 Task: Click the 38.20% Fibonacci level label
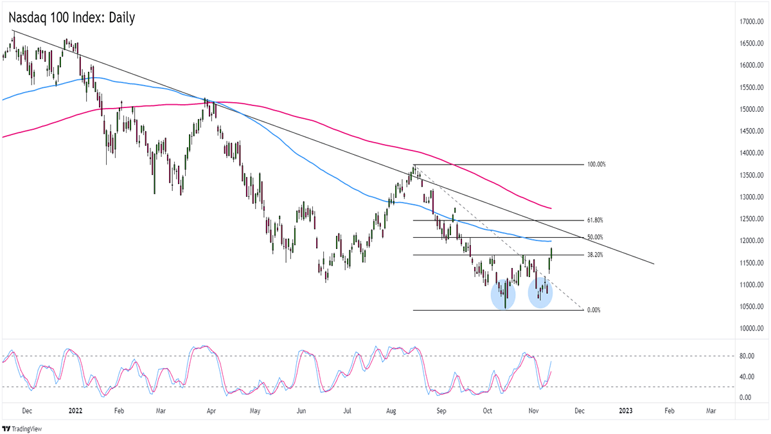[594, 255]
